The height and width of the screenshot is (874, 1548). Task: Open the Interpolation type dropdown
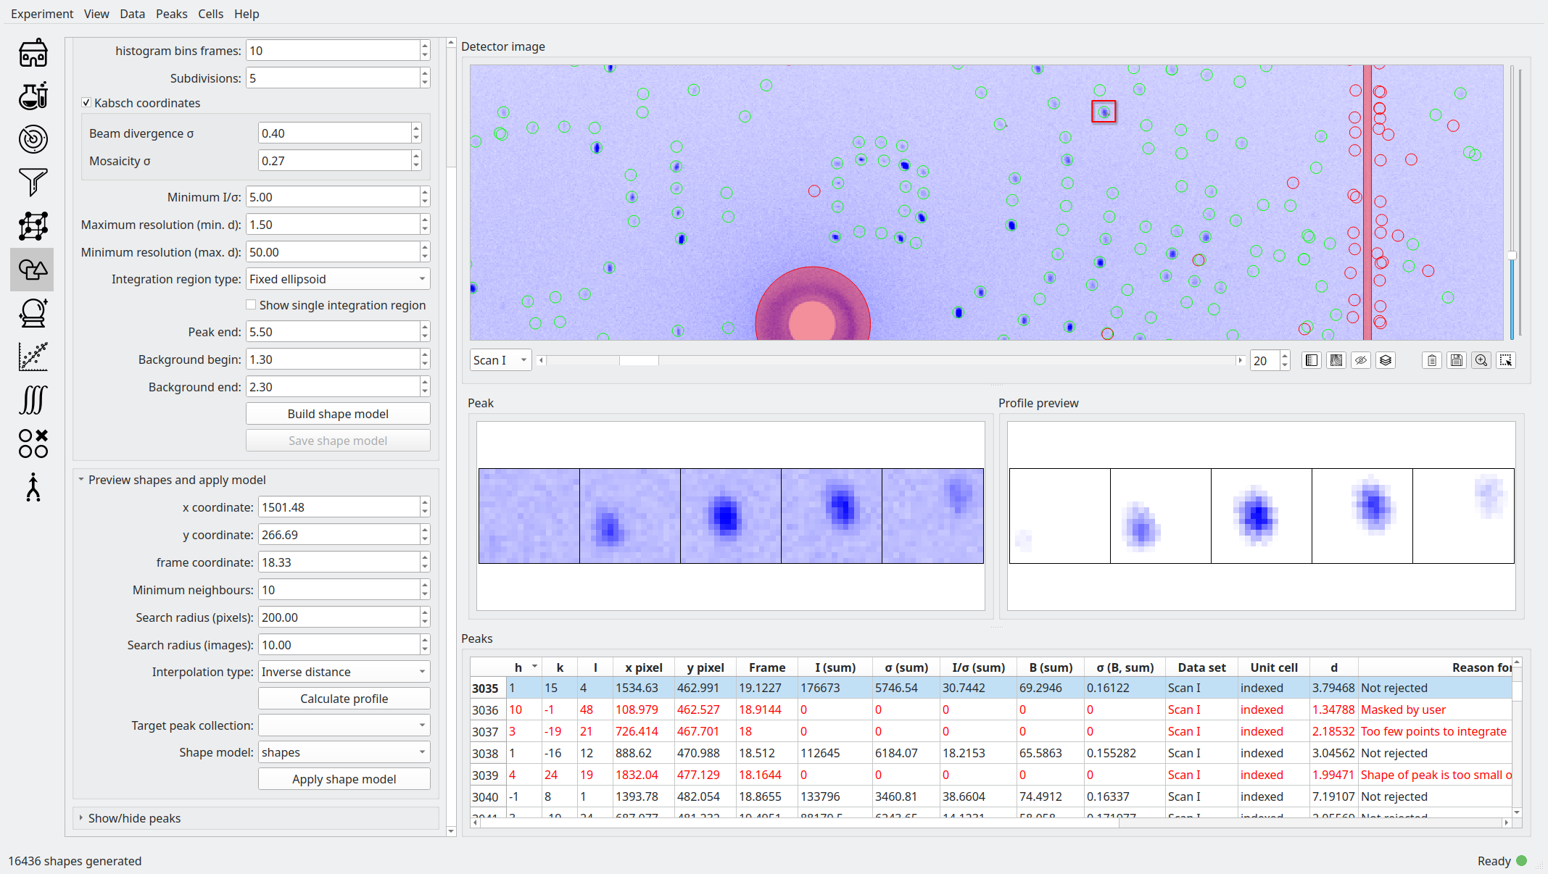point(344,672)
